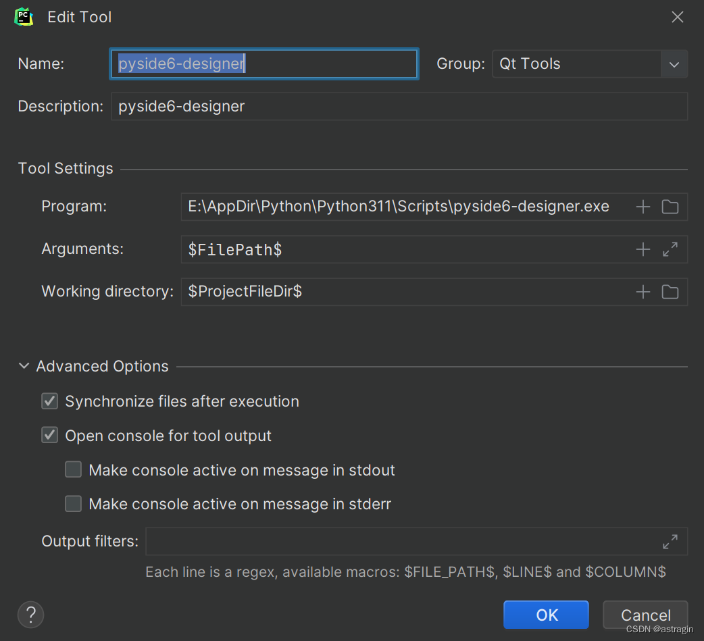Insert macro in Arguments field plus icon
Image resolution: width=704 pixels, height=641 pixels.
[x=643, y=249]
